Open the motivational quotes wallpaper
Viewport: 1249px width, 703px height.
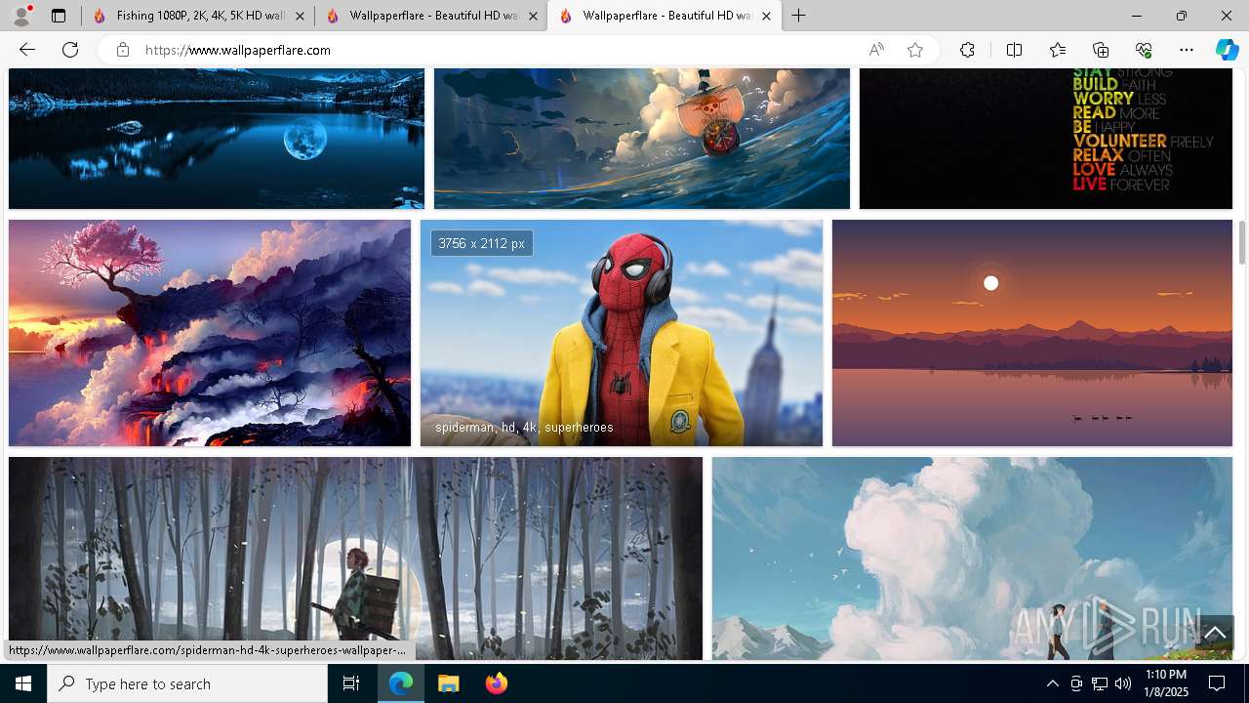click(x=1046, y=139)
